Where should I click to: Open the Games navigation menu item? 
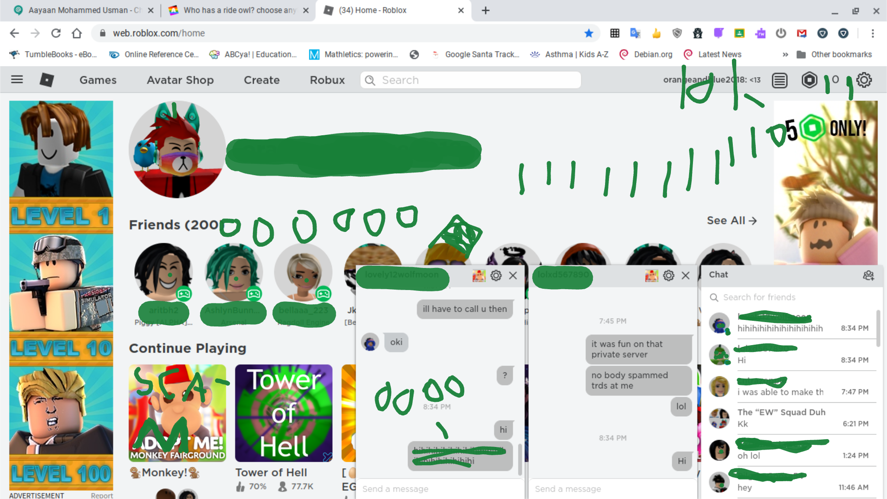pos(97,80)
